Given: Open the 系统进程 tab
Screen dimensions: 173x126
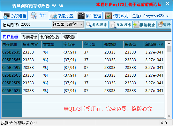Looking at the screenshot, I should tap(14, 15).
